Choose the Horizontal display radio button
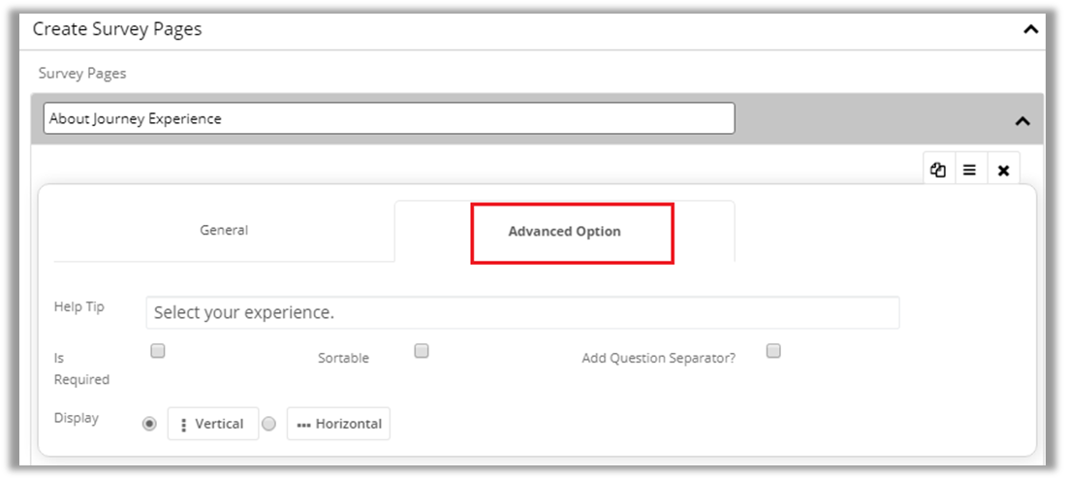1066x479 pixels. (x=269, y=424)
